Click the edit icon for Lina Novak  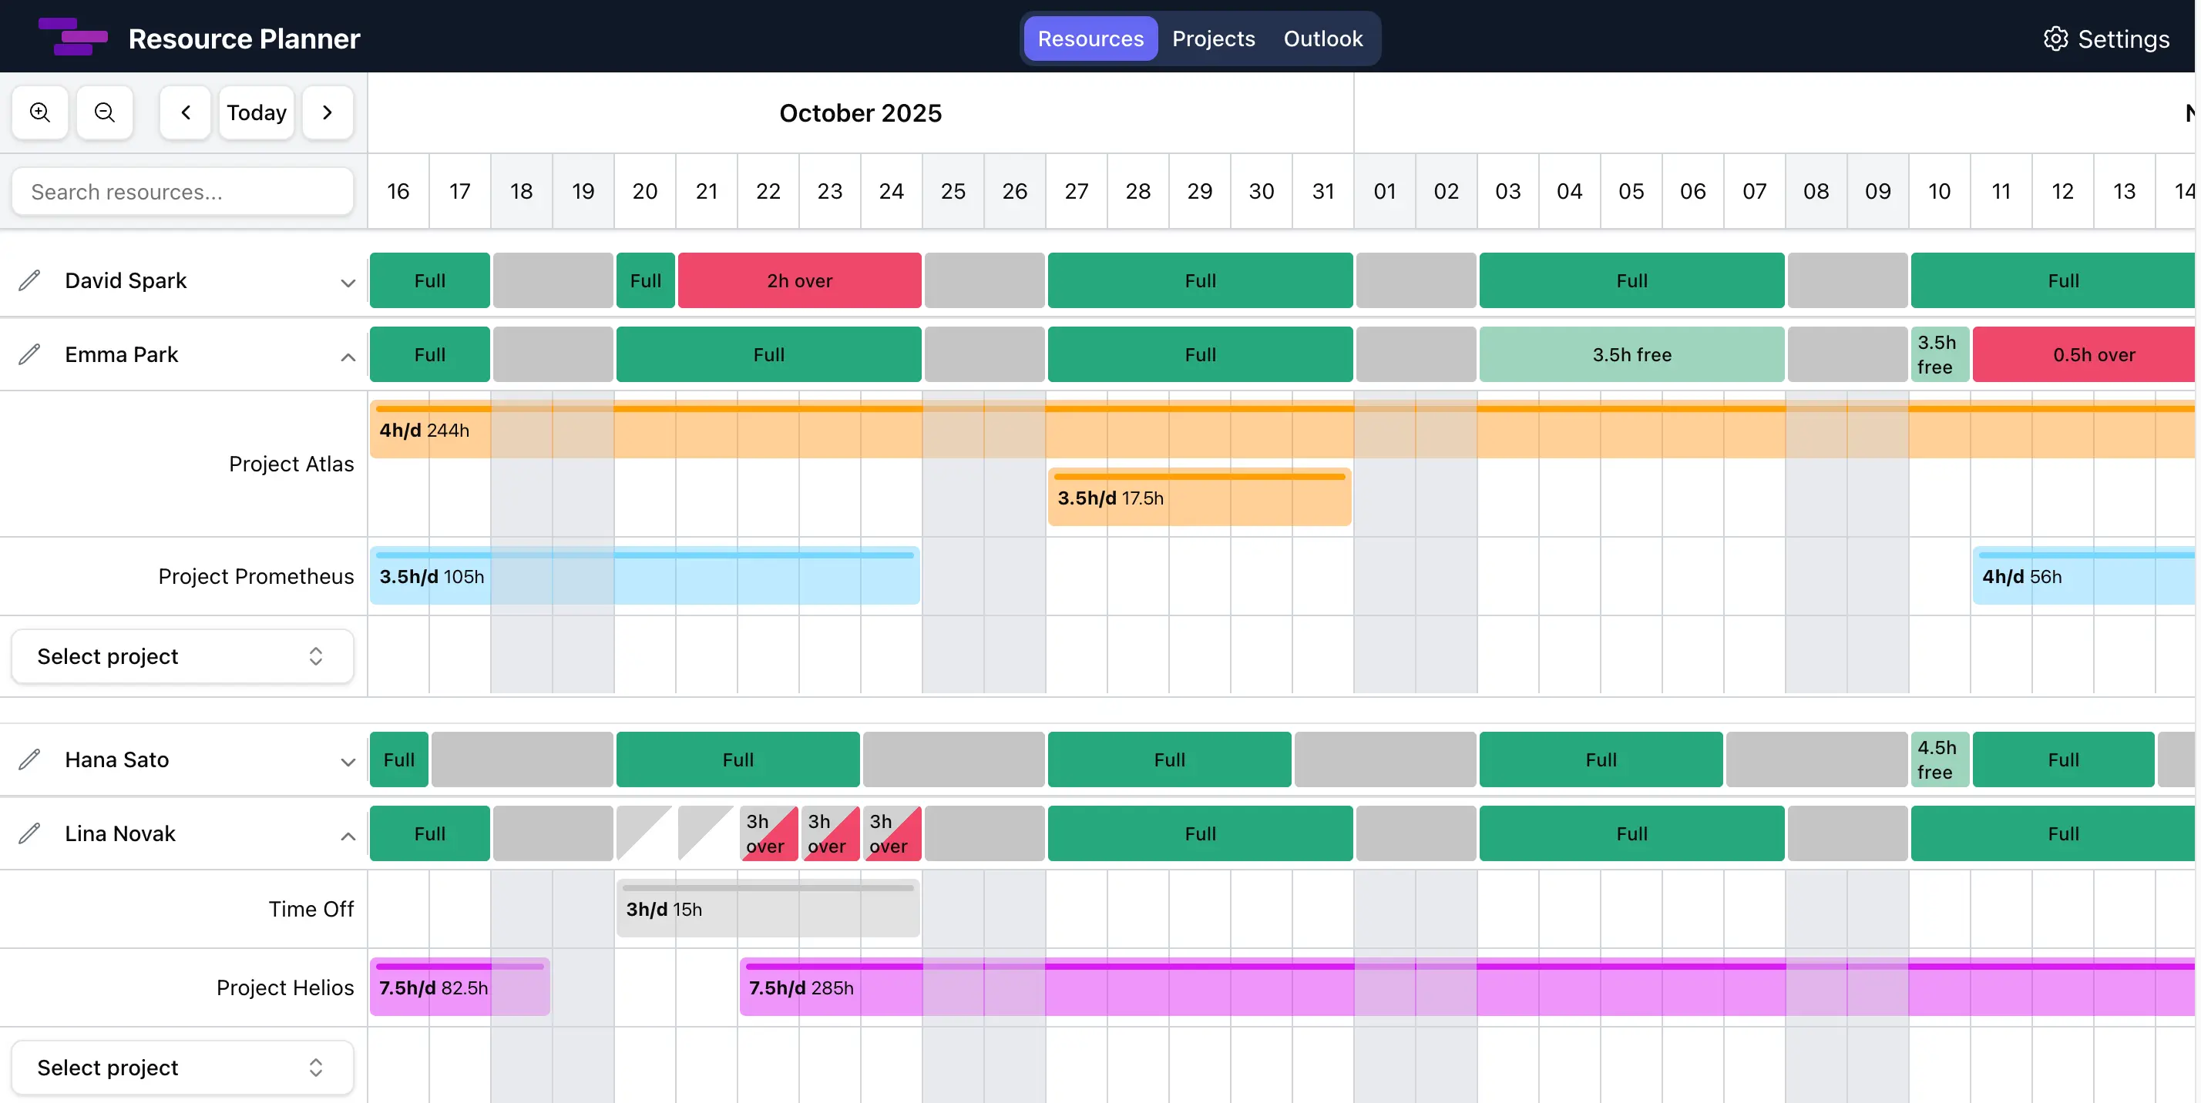coord(30,833)
